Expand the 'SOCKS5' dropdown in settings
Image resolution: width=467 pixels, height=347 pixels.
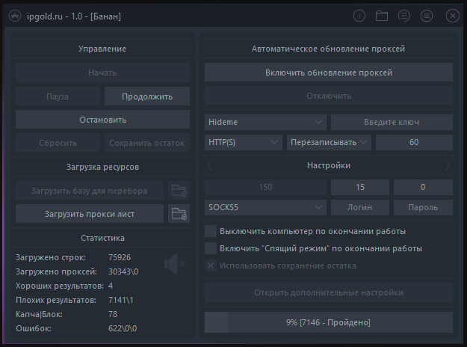[x=265, y=206]
